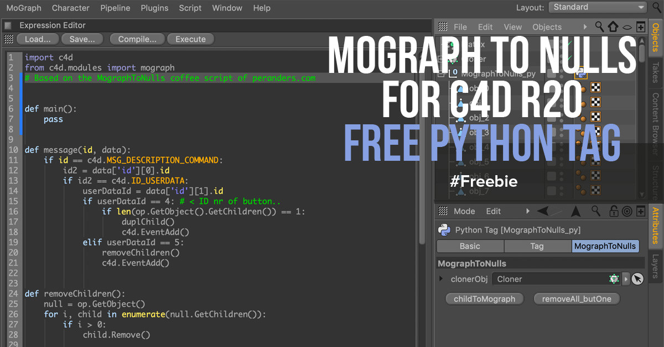
Task: Click the cloner icon inside clonerObj field
Action: pos(614,279)
